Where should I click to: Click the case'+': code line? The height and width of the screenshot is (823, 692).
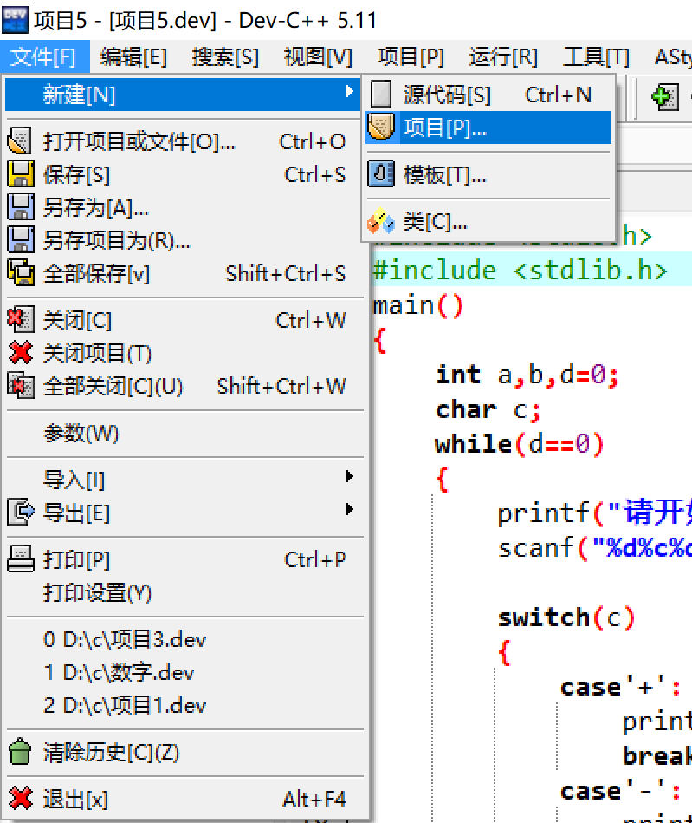[x=621, y=687]
